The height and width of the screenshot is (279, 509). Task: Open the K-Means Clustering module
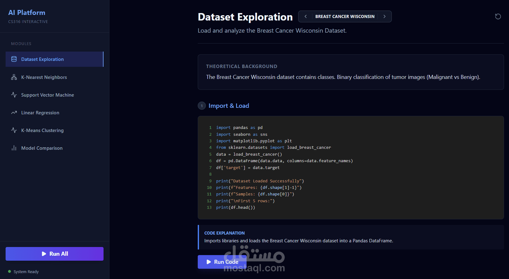pyautogui.click(x=54, y=130)
